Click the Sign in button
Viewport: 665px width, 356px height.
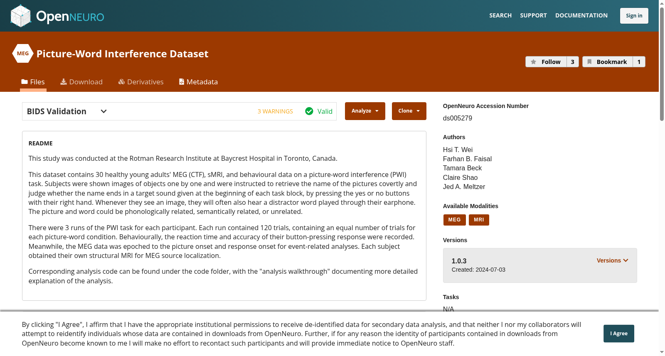coord(634,16)
